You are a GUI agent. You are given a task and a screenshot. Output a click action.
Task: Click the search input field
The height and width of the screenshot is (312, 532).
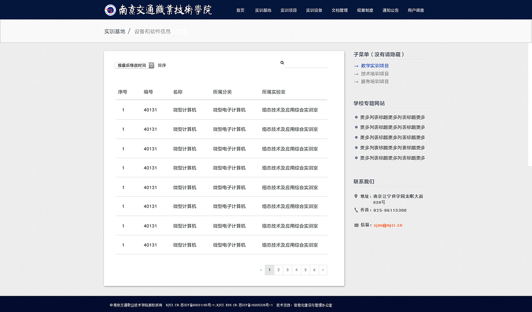point(307,63)
